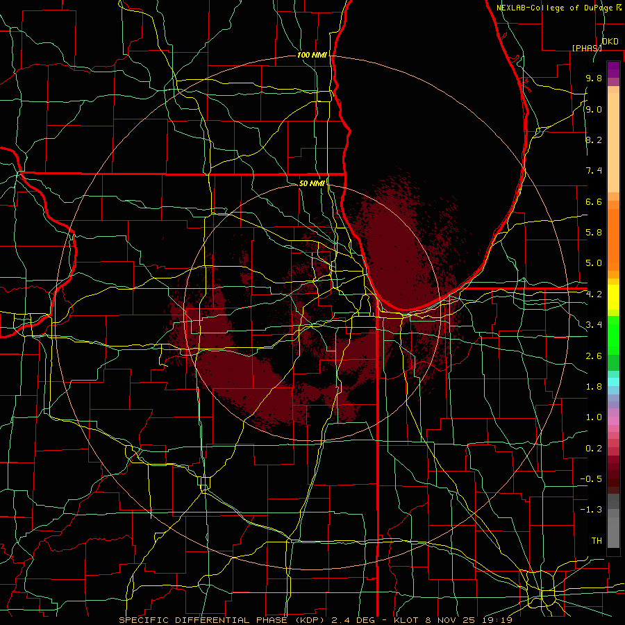Click the "6.6" legend value
Screen dimensions: 625x625
click(x=594, y=201)
